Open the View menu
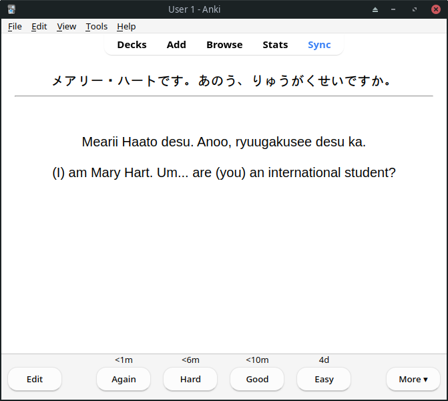This screenshot has height=401, width=448. [66, 26]
